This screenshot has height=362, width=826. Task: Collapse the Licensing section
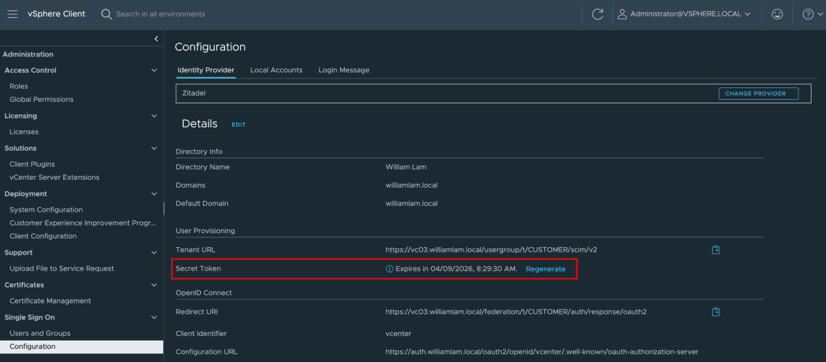153,116
